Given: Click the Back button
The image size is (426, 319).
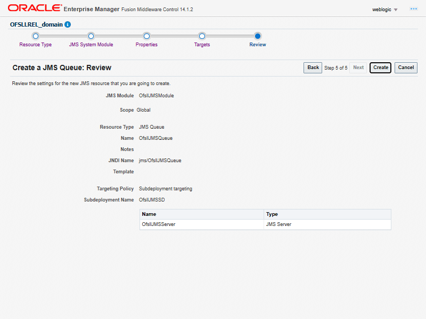Looking at the screenshot, I should pos(313,68).
